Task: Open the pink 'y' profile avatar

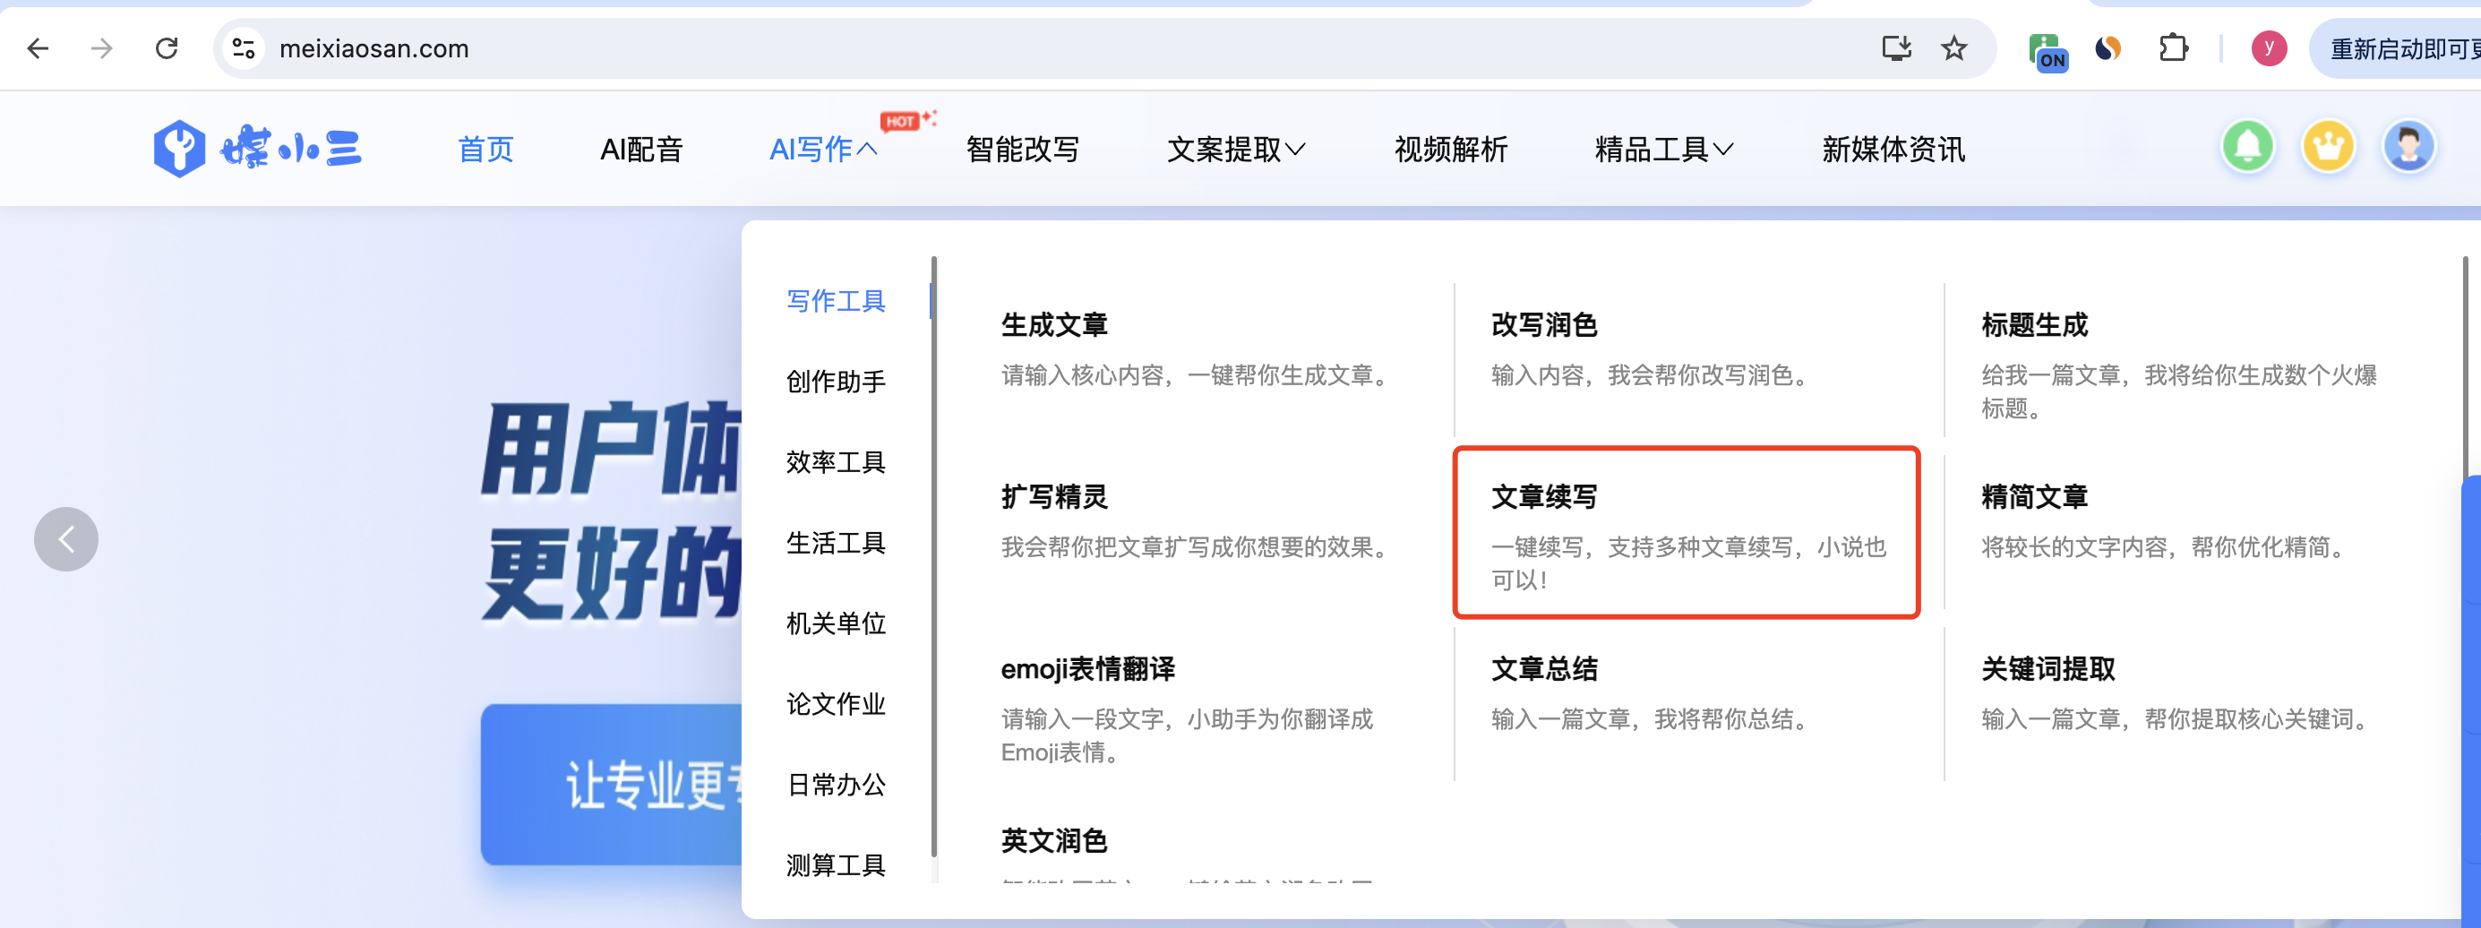Action: [2268, 48]
